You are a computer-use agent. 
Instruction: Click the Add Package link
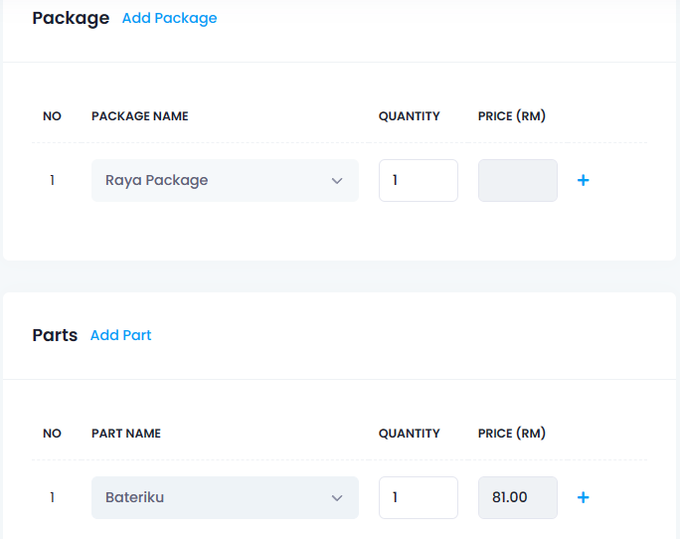click(170, 18)
